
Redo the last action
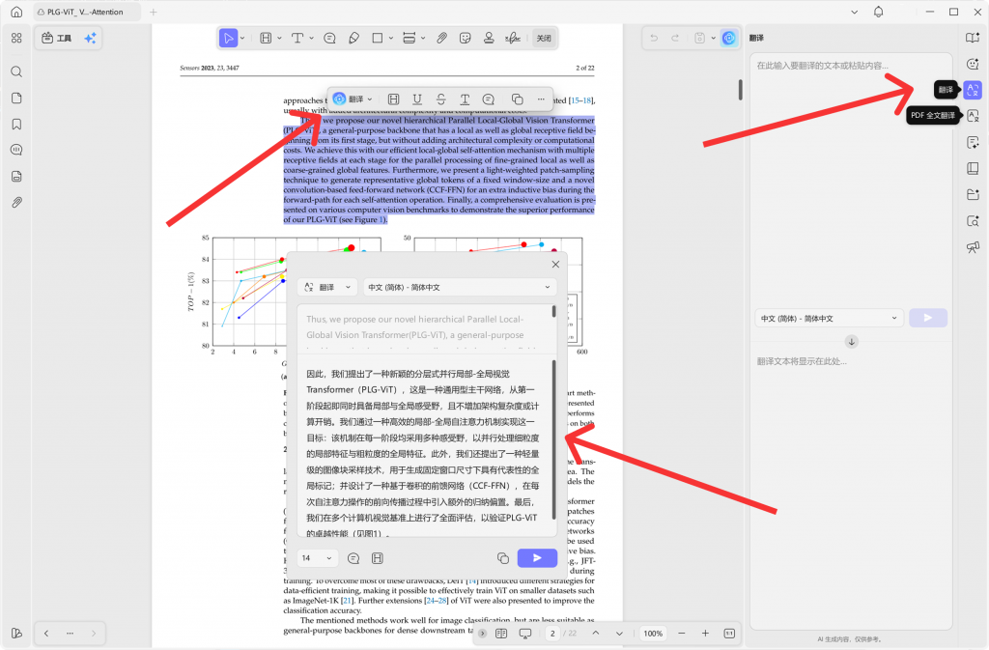(x=675, y=39)
